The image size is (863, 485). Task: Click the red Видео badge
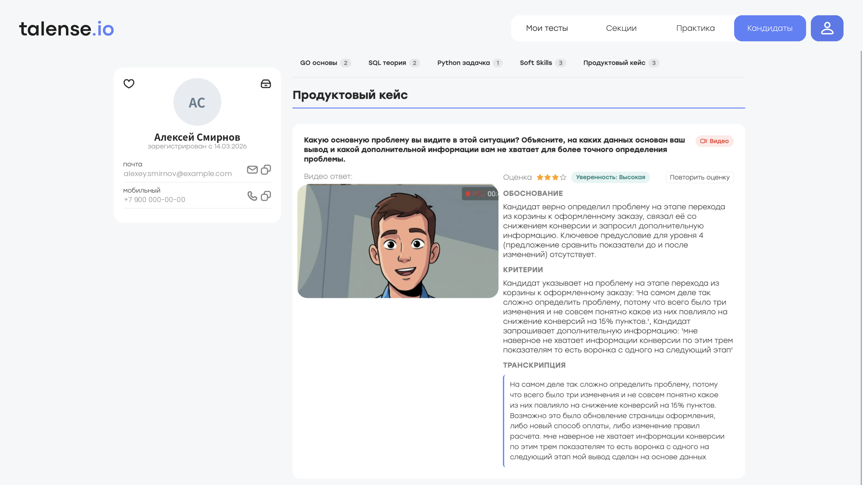tap(714, 141)
